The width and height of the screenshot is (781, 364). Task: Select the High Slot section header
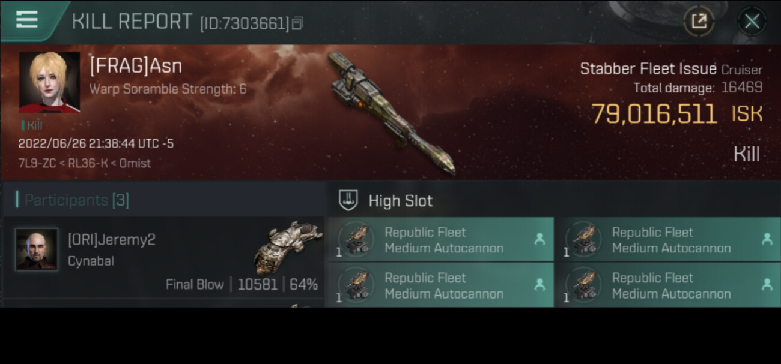coord(400,201)
